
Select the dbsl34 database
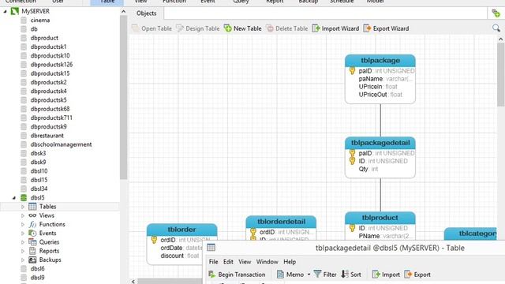(x=39, y=189)
